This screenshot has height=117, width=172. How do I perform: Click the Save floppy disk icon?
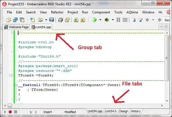point(52,20)
